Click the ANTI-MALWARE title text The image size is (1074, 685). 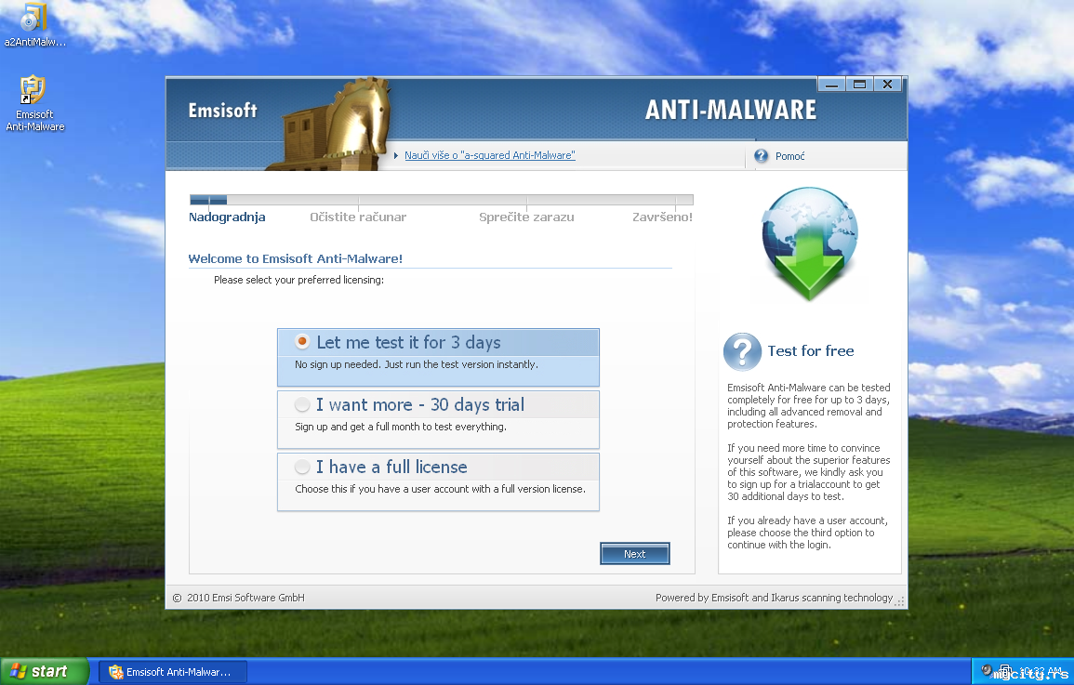[x=731, y=110]
